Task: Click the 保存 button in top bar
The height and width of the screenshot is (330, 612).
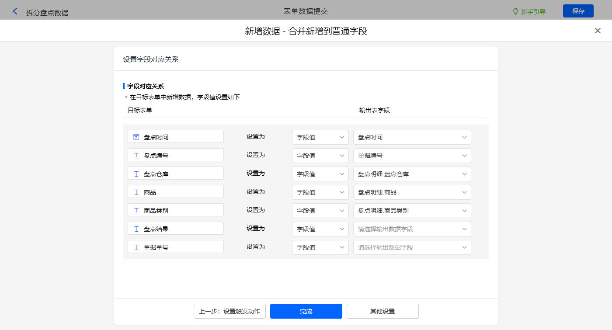Action: (578, 11)
